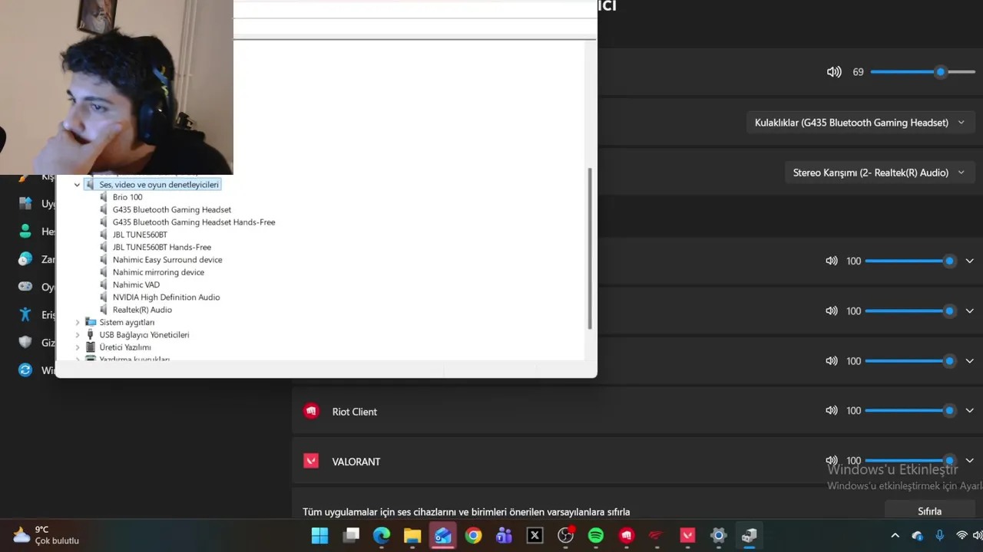Click the USB plug icon for USB Bağlayıcı Yöneticileri
This screenshot has width=983, height=552.
click(x=91, y=334)
